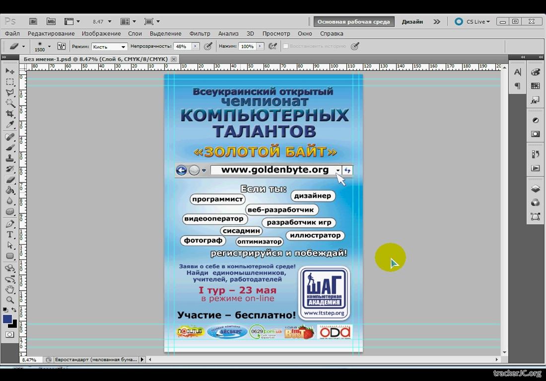This screenshot has width=546, height=381.
Task: Select the Zoom magnifier tool
Action: point(9,300)
